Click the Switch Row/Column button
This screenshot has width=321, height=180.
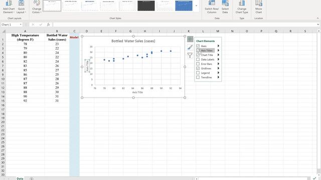(x=212, y=7)
